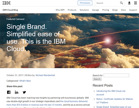Click the 'Featured Carousel' label
Image resolution: width=139 pixels, height=108 pixels.
click(x=15, y=19)
